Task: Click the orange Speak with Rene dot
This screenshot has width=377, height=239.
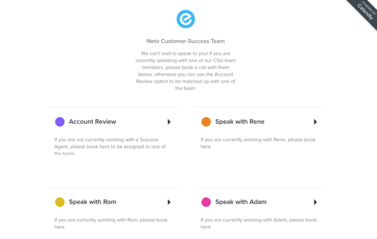Action: click(206, 122)
